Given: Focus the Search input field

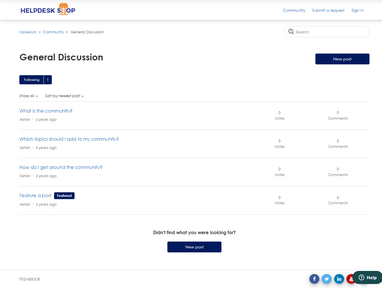Looking at the screenshot, I should [x=330, y=32].
